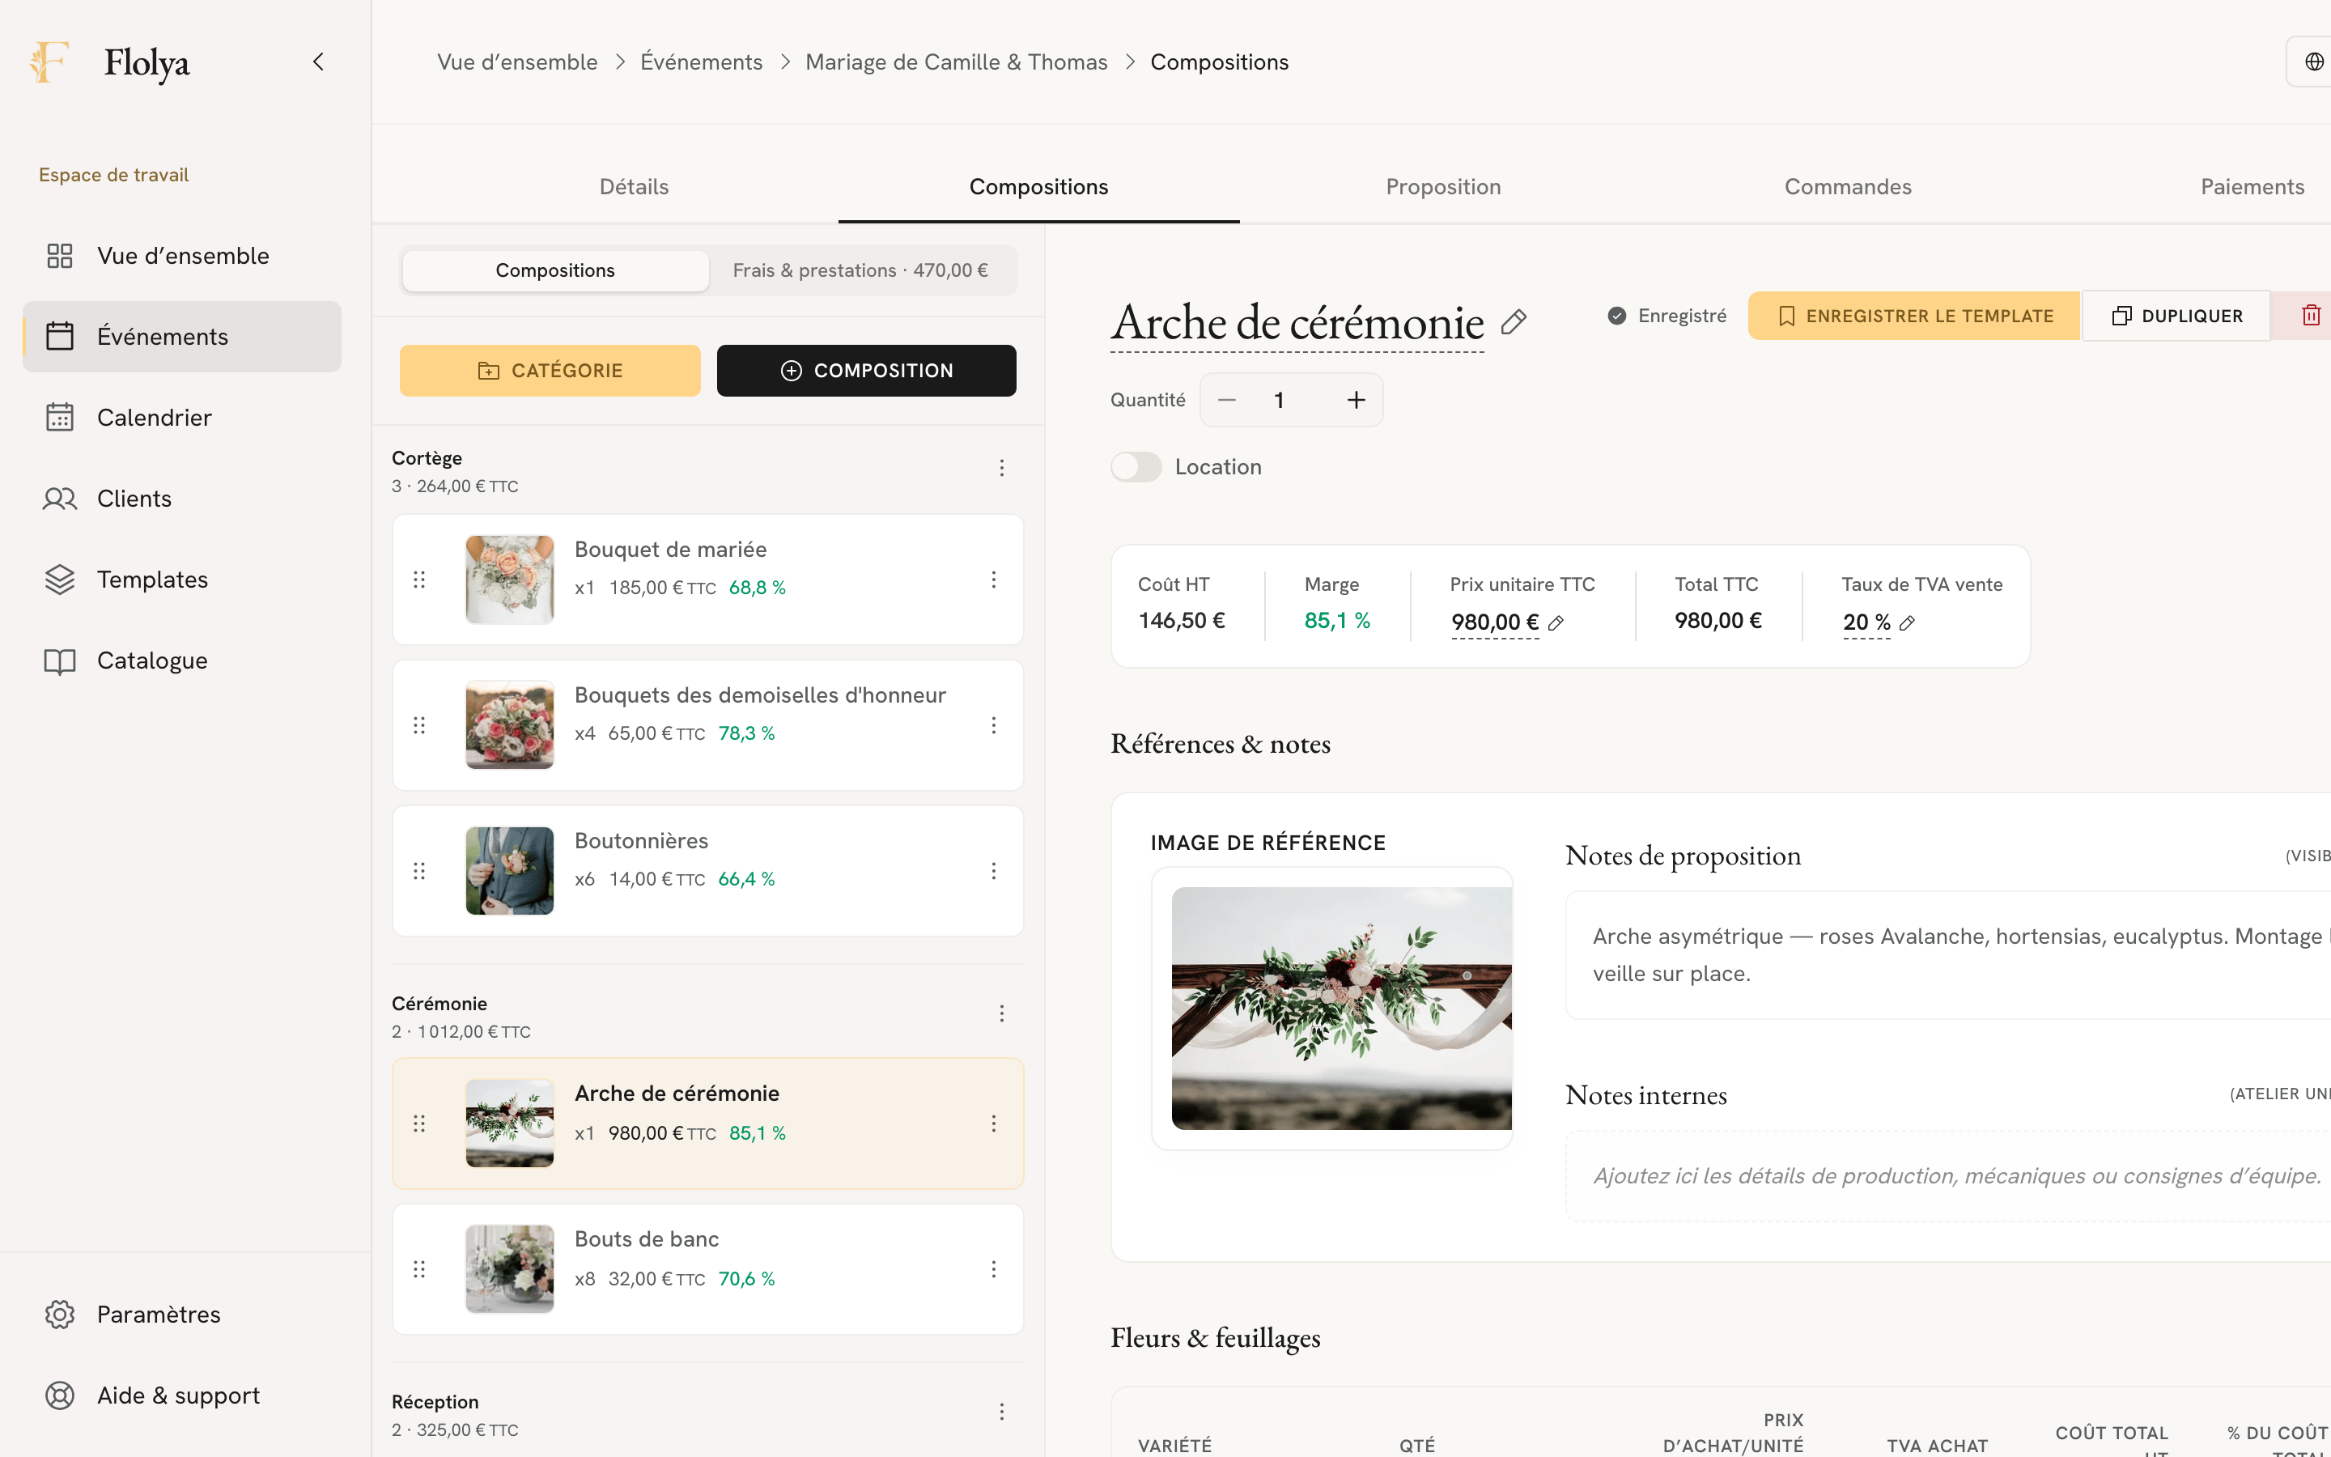Open the Cérémonie category three-dot menu
This screenshot has width=2331, height=1457.
[x=1002, y=1013]
